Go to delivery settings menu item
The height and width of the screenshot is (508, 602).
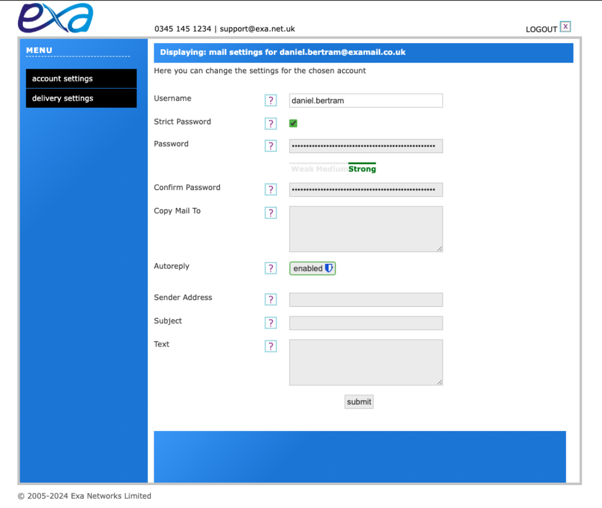tap(81, 98)
